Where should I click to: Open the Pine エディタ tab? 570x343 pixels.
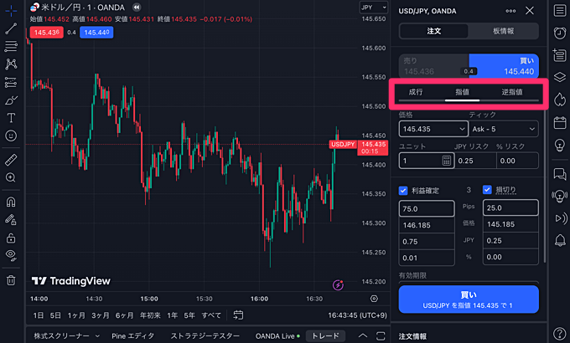[132, 336]
